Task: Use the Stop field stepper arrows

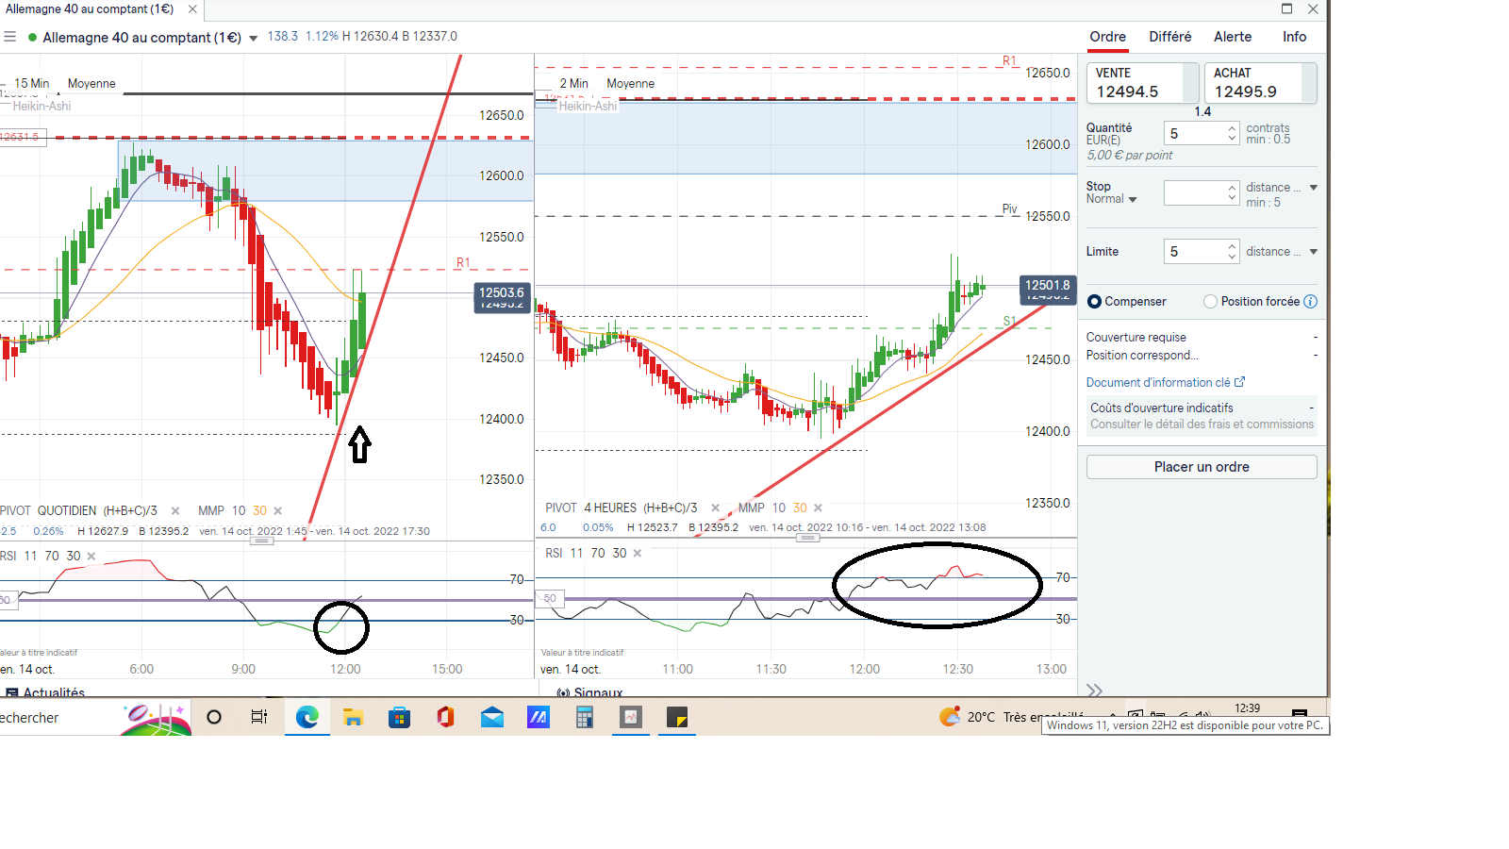Action: click(x=1232, y=193)
